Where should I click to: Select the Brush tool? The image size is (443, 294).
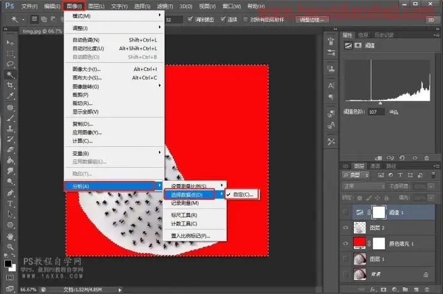[10, 118]
